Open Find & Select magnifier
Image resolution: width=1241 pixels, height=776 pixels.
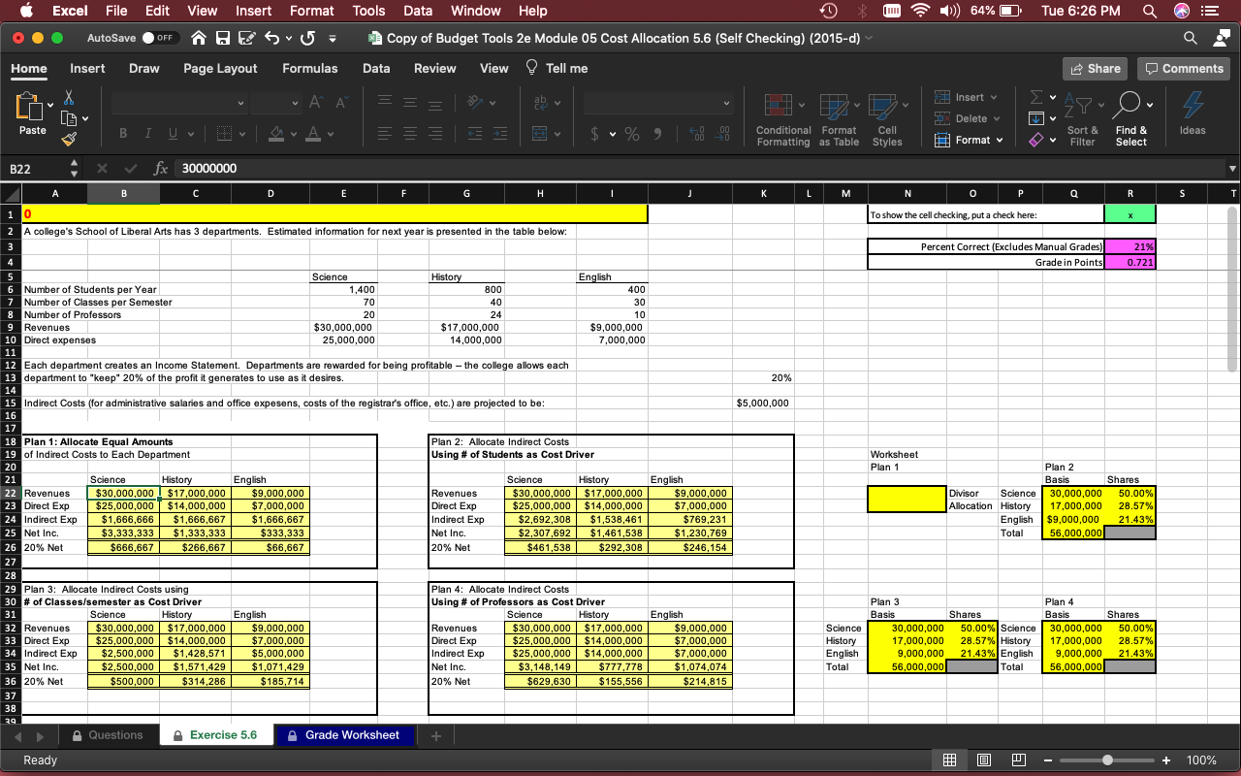point(1130,118)
